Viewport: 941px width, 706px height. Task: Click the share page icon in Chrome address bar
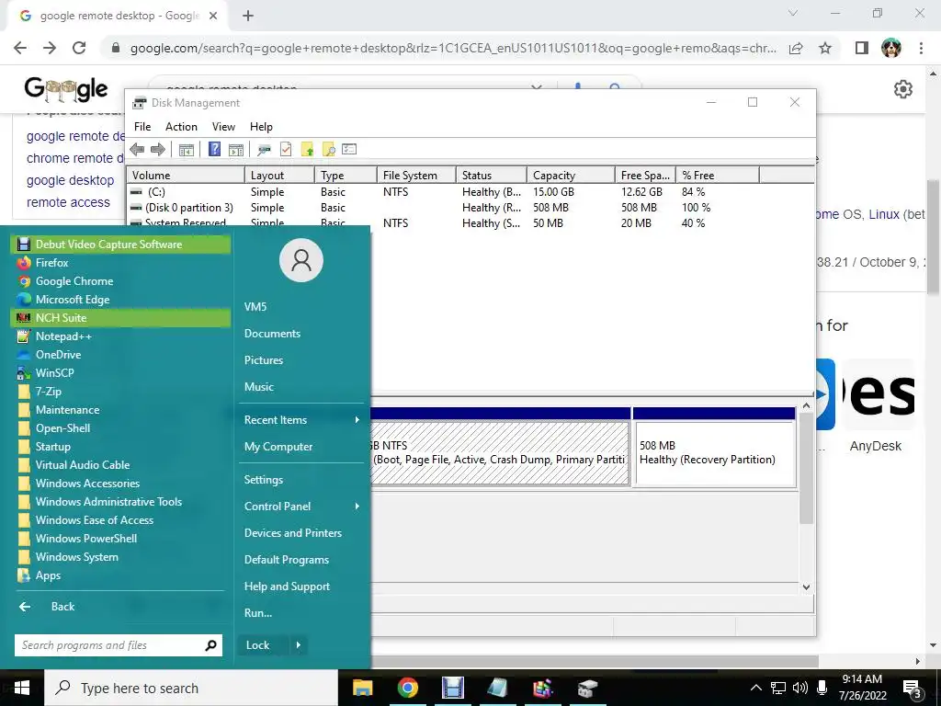[x=796, y=48]
